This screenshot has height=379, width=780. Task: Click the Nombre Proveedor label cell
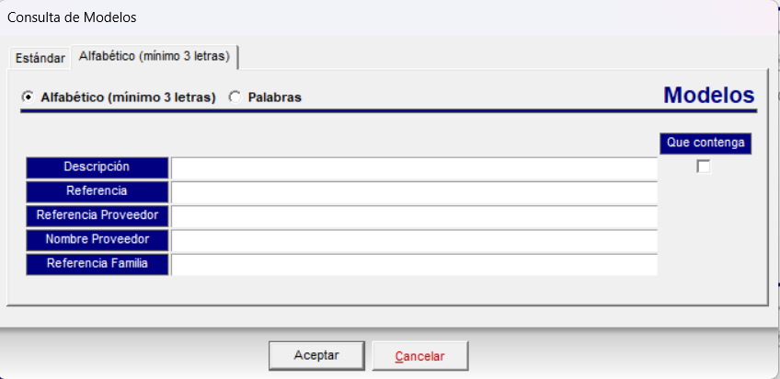point(97,240)
